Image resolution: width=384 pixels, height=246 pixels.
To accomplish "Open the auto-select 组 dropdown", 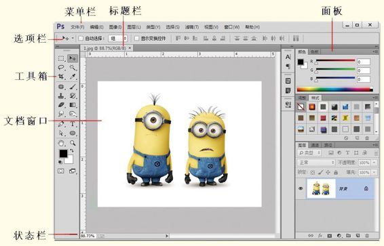I will [118, 39].
